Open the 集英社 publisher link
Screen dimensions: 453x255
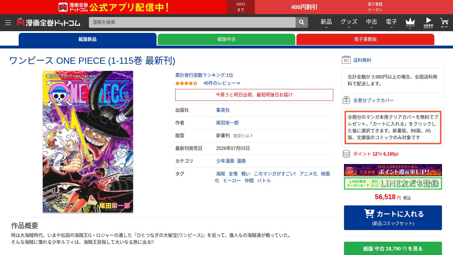(x=223, y=110)
